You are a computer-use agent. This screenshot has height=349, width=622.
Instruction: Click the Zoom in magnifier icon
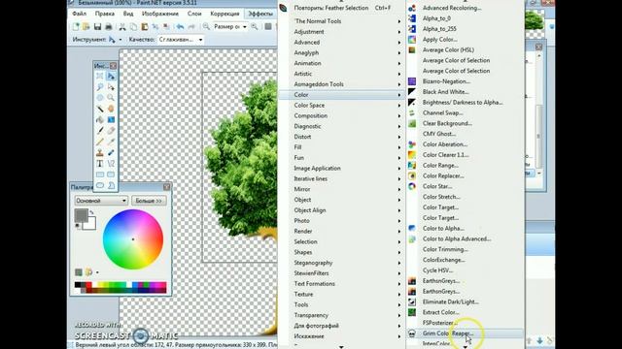tap(255, 27)
